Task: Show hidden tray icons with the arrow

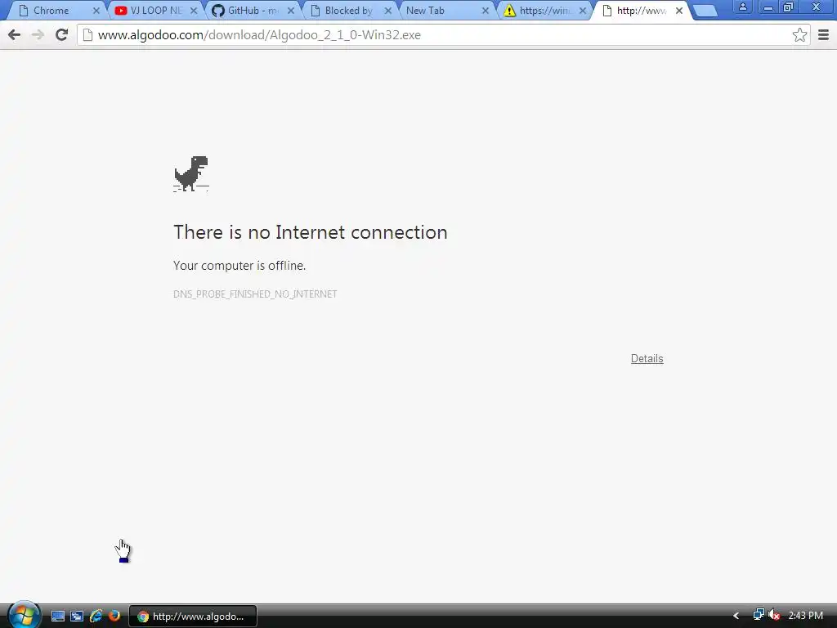Action: (x=736, y=616)
